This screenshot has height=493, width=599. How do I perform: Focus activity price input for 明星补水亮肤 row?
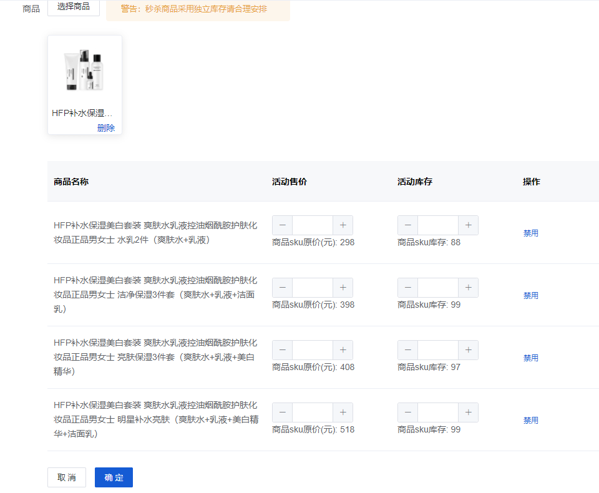(313, 412)
